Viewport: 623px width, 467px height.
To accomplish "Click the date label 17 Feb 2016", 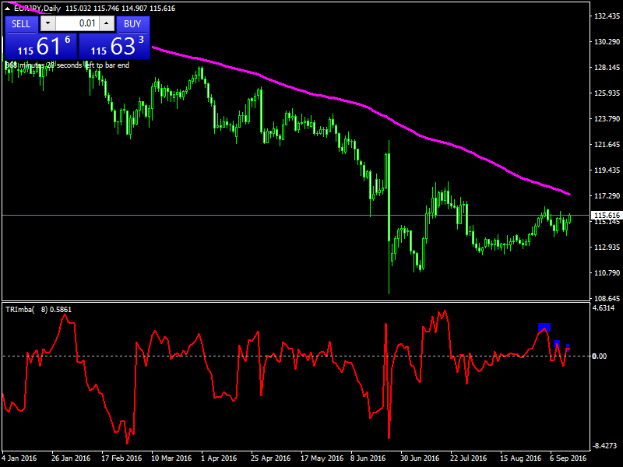I will point(121,458).
